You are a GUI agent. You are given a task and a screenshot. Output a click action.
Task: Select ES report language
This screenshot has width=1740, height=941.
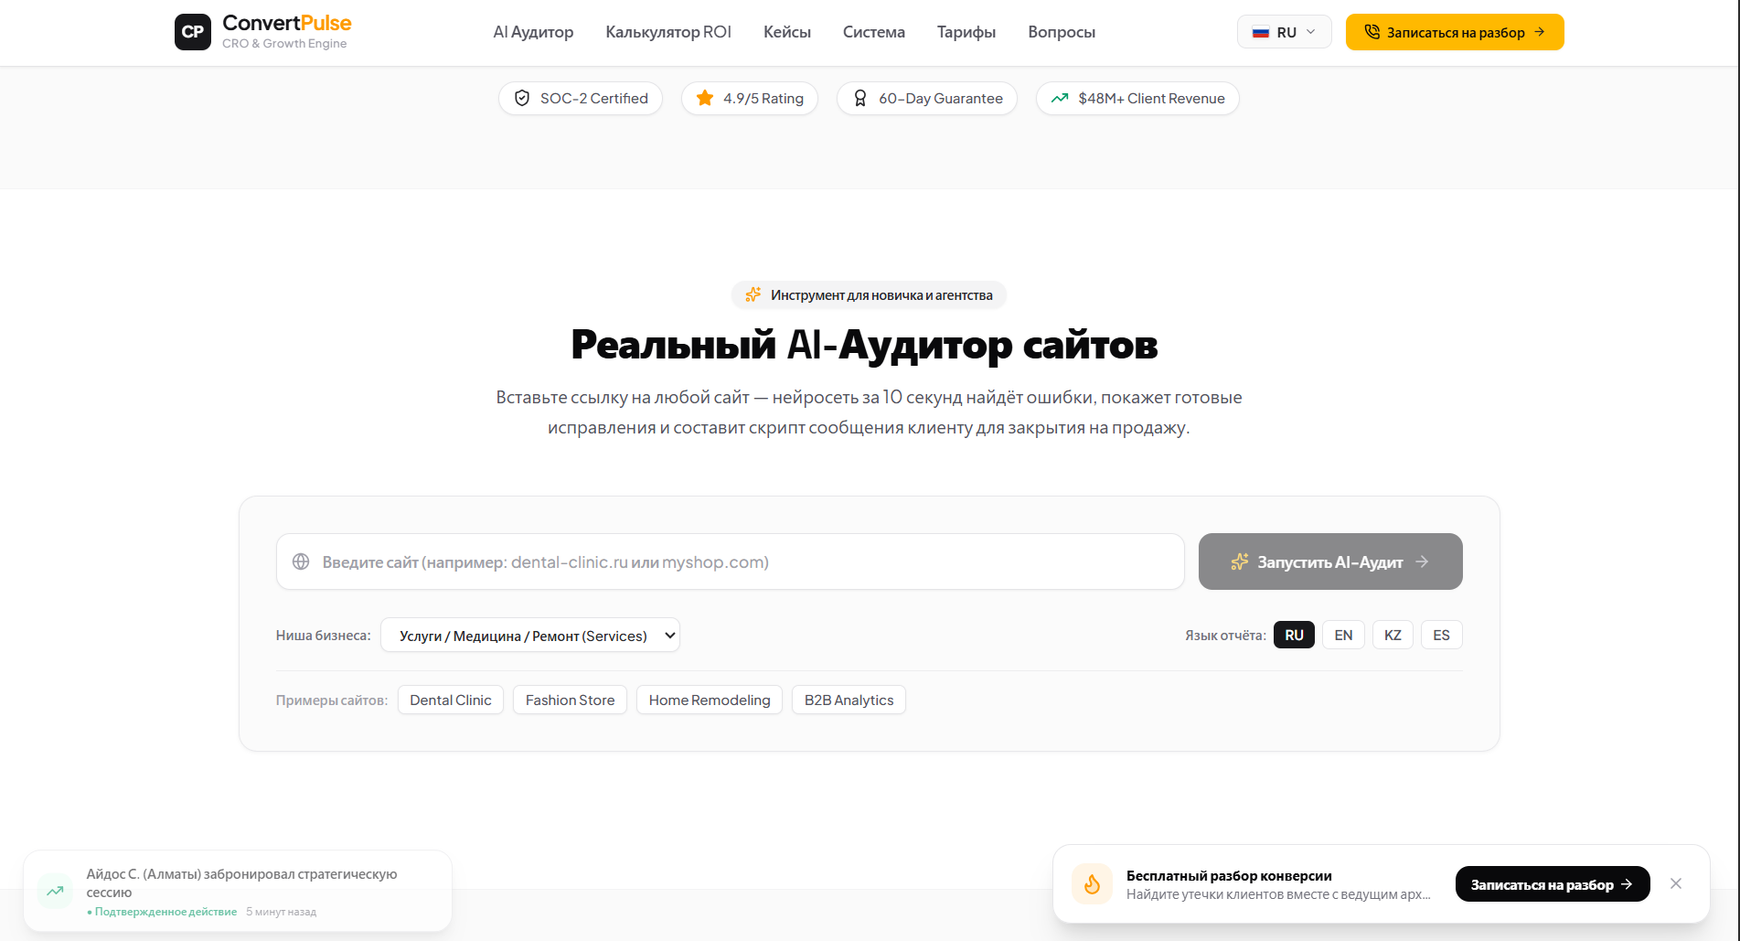(1442, 635)
